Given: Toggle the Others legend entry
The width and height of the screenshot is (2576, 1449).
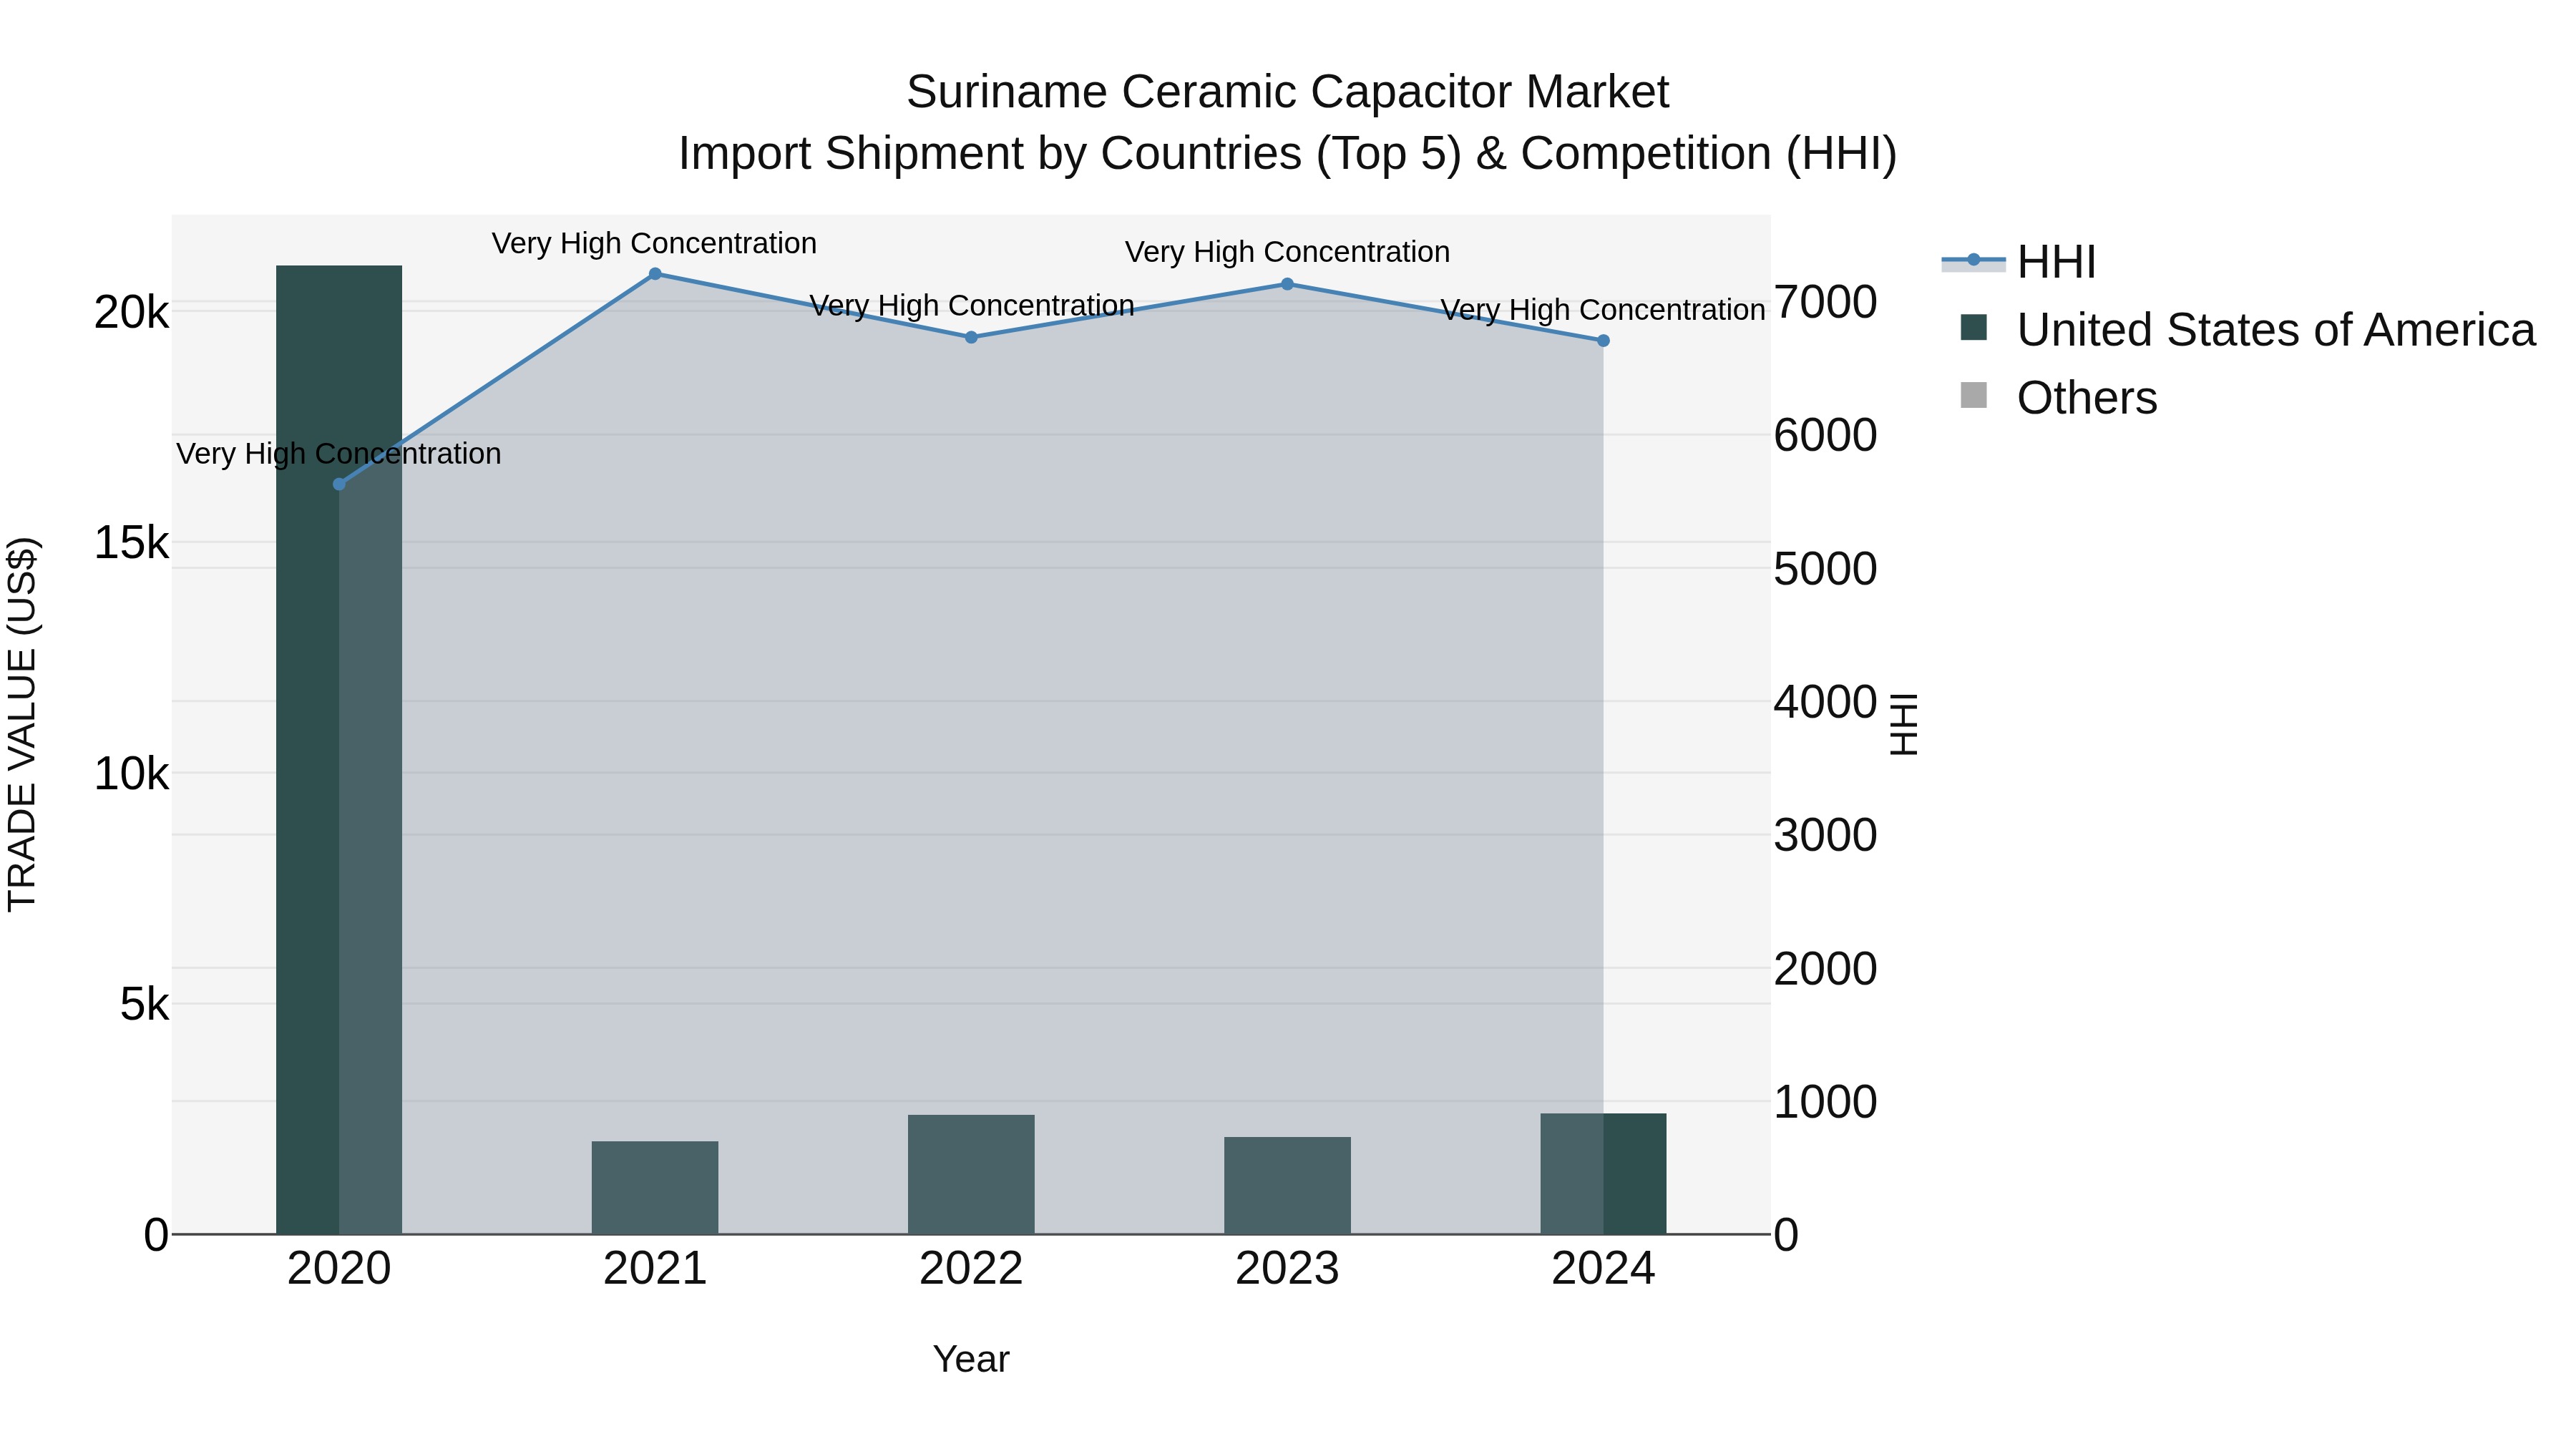Looking at the screenshot, I should (2058, 398).
